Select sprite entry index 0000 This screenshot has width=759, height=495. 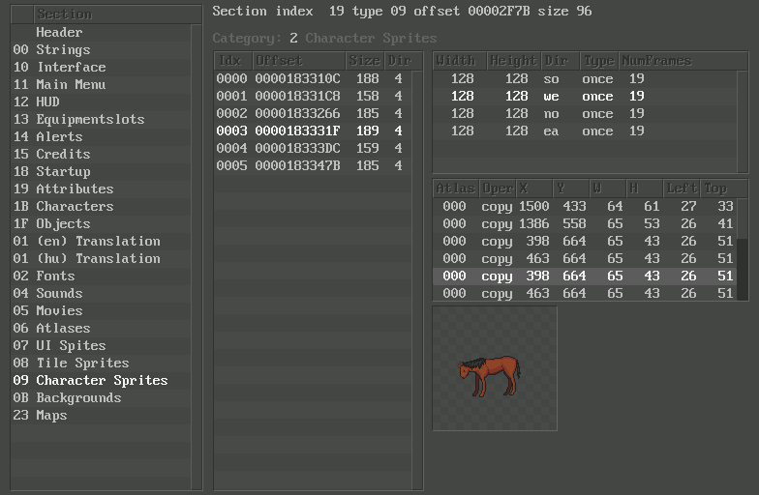tap(310, 78)
